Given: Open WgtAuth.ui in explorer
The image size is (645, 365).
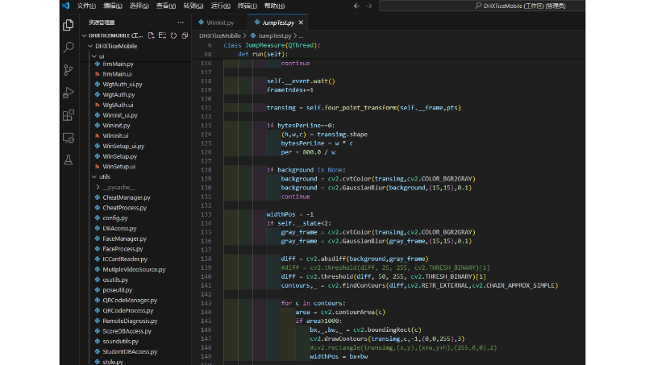Looking at the screenshot, I should pyautogui.click(x=118, y=105).
